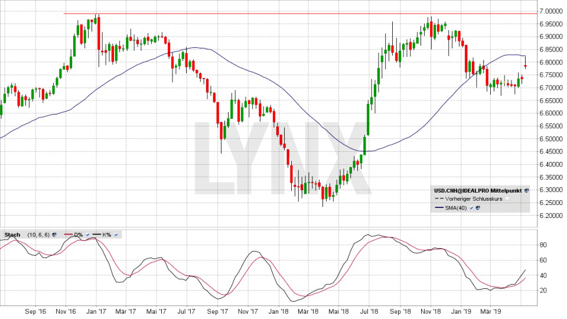Viewport: 567px width, 319px height.
Task: Click the Sep '16 date axis label
Action: [35, 311]
